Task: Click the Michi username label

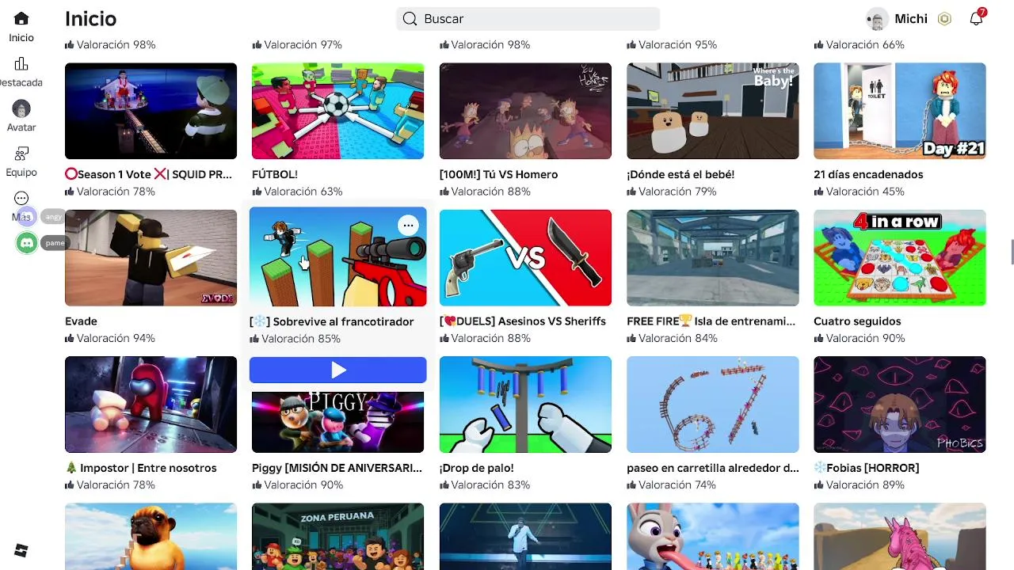Action: (x=911, y=19)
